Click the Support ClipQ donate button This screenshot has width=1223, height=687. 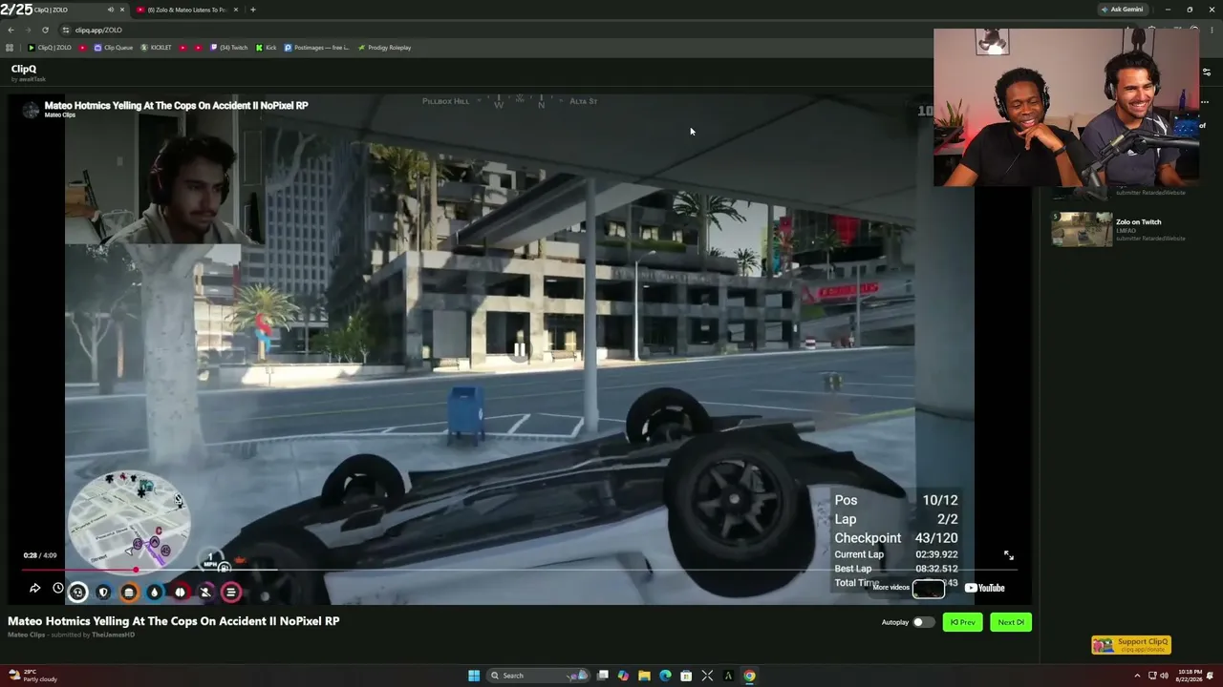pyautogui.click(x=1131, y=645)
